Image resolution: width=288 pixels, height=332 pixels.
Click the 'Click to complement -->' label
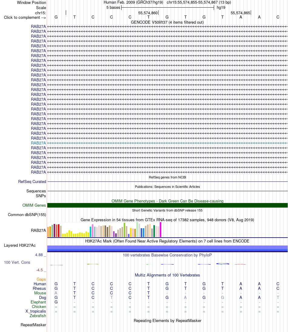coord(25,17)
